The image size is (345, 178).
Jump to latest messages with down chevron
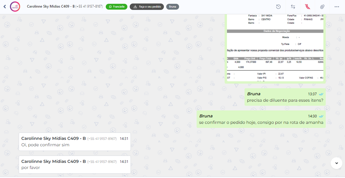(337, 163)
